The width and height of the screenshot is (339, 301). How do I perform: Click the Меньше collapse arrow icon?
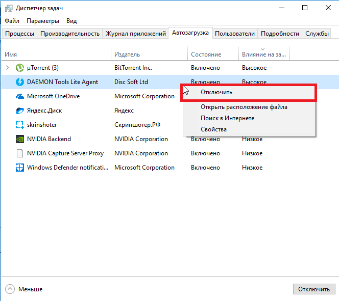click(x=10, y=289)
